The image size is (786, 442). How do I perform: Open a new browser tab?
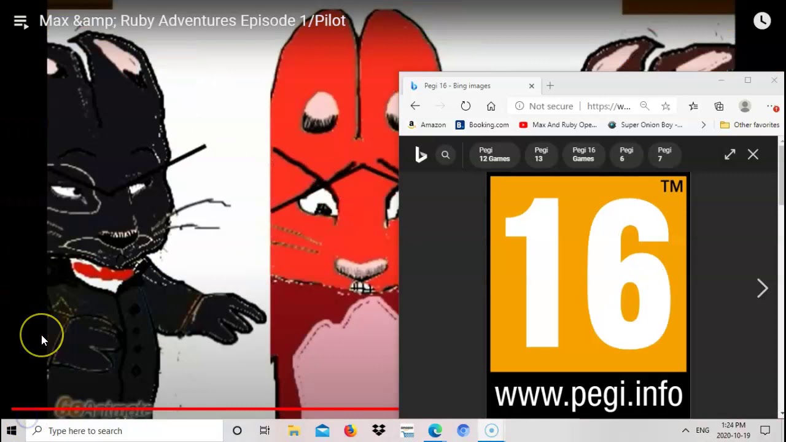(x=550, y=86)
